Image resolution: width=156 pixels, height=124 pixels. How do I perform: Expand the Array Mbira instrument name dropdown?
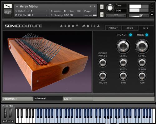pyautogui.click(x=17, y=7)
